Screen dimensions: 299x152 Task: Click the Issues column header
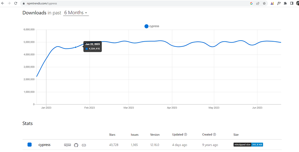pyautogui.click(x=135, y=135)
